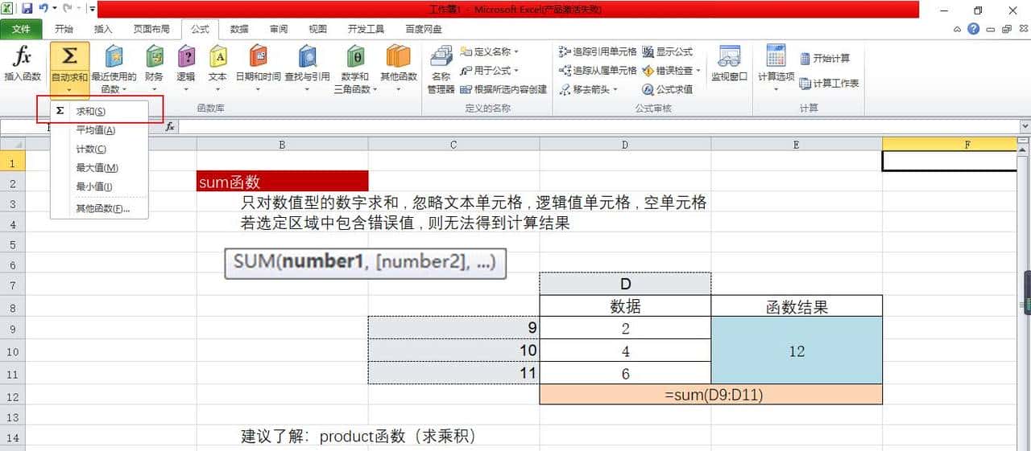Switch to the 视图 tab

click(x=317, y=29)
